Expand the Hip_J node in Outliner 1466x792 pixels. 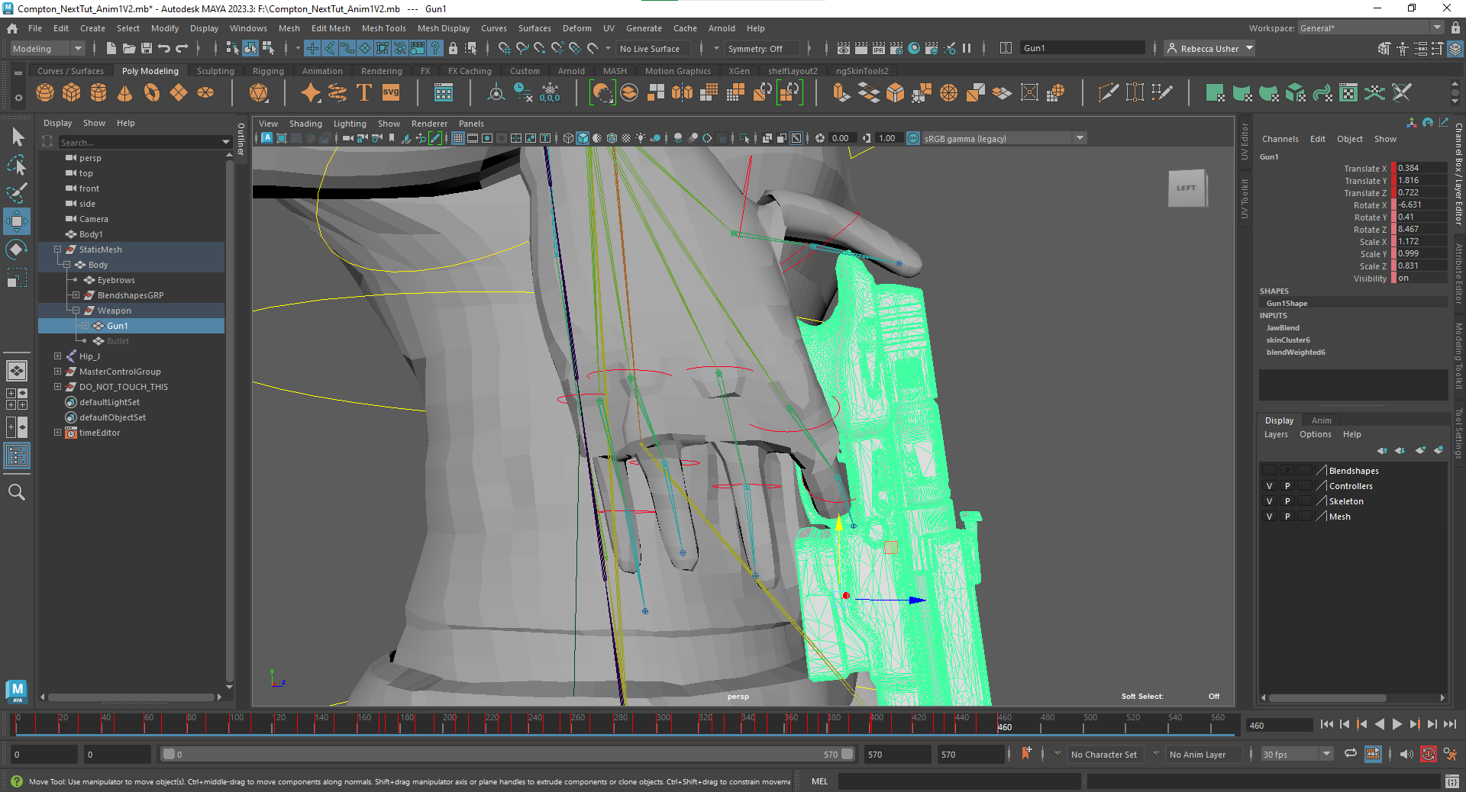click(57, 356)
